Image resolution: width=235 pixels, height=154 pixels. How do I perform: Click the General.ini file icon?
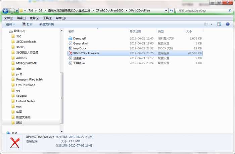70,44
